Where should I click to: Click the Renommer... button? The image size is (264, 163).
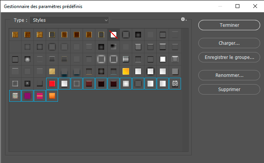point(229,75)
